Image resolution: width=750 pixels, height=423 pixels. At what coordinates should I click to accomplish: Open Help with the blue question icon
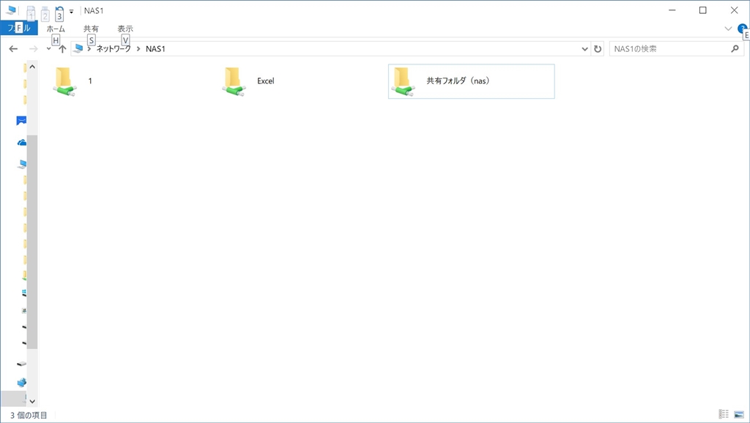coord(742,29)
